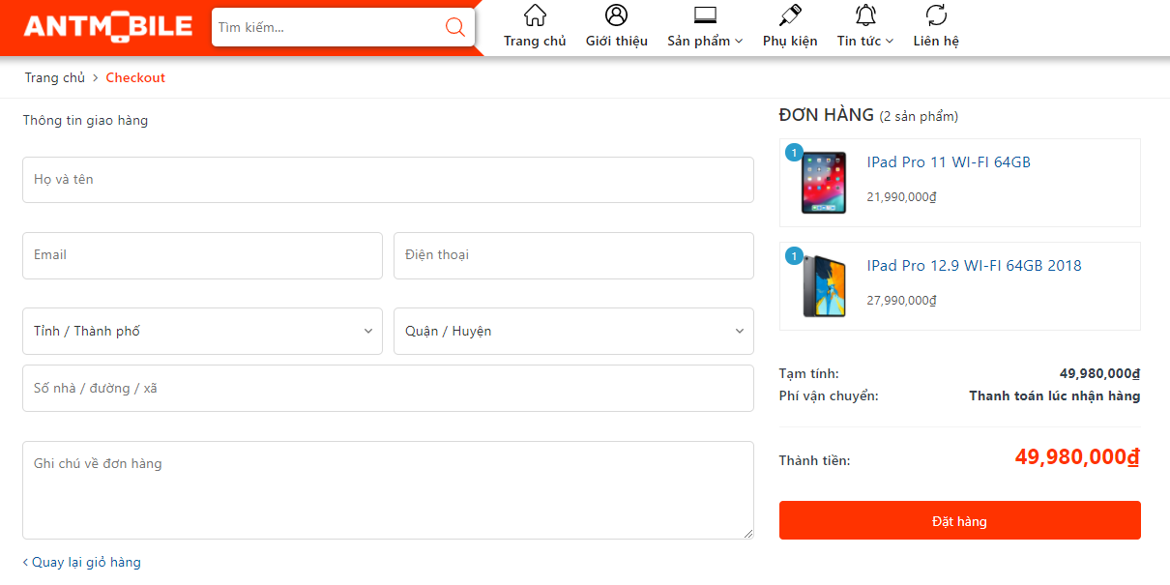This screenshot has height=585, width=1170.
Task: Click the search magnifier icon
Action: 455,27
